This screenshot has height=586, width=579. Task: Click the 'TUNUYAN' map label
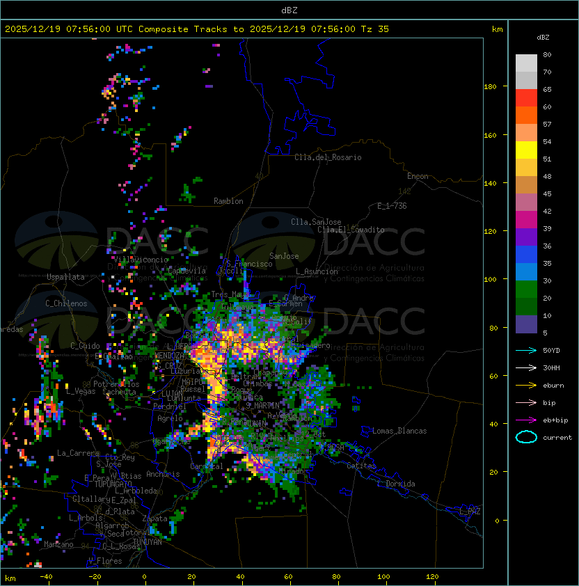[148, 542]
